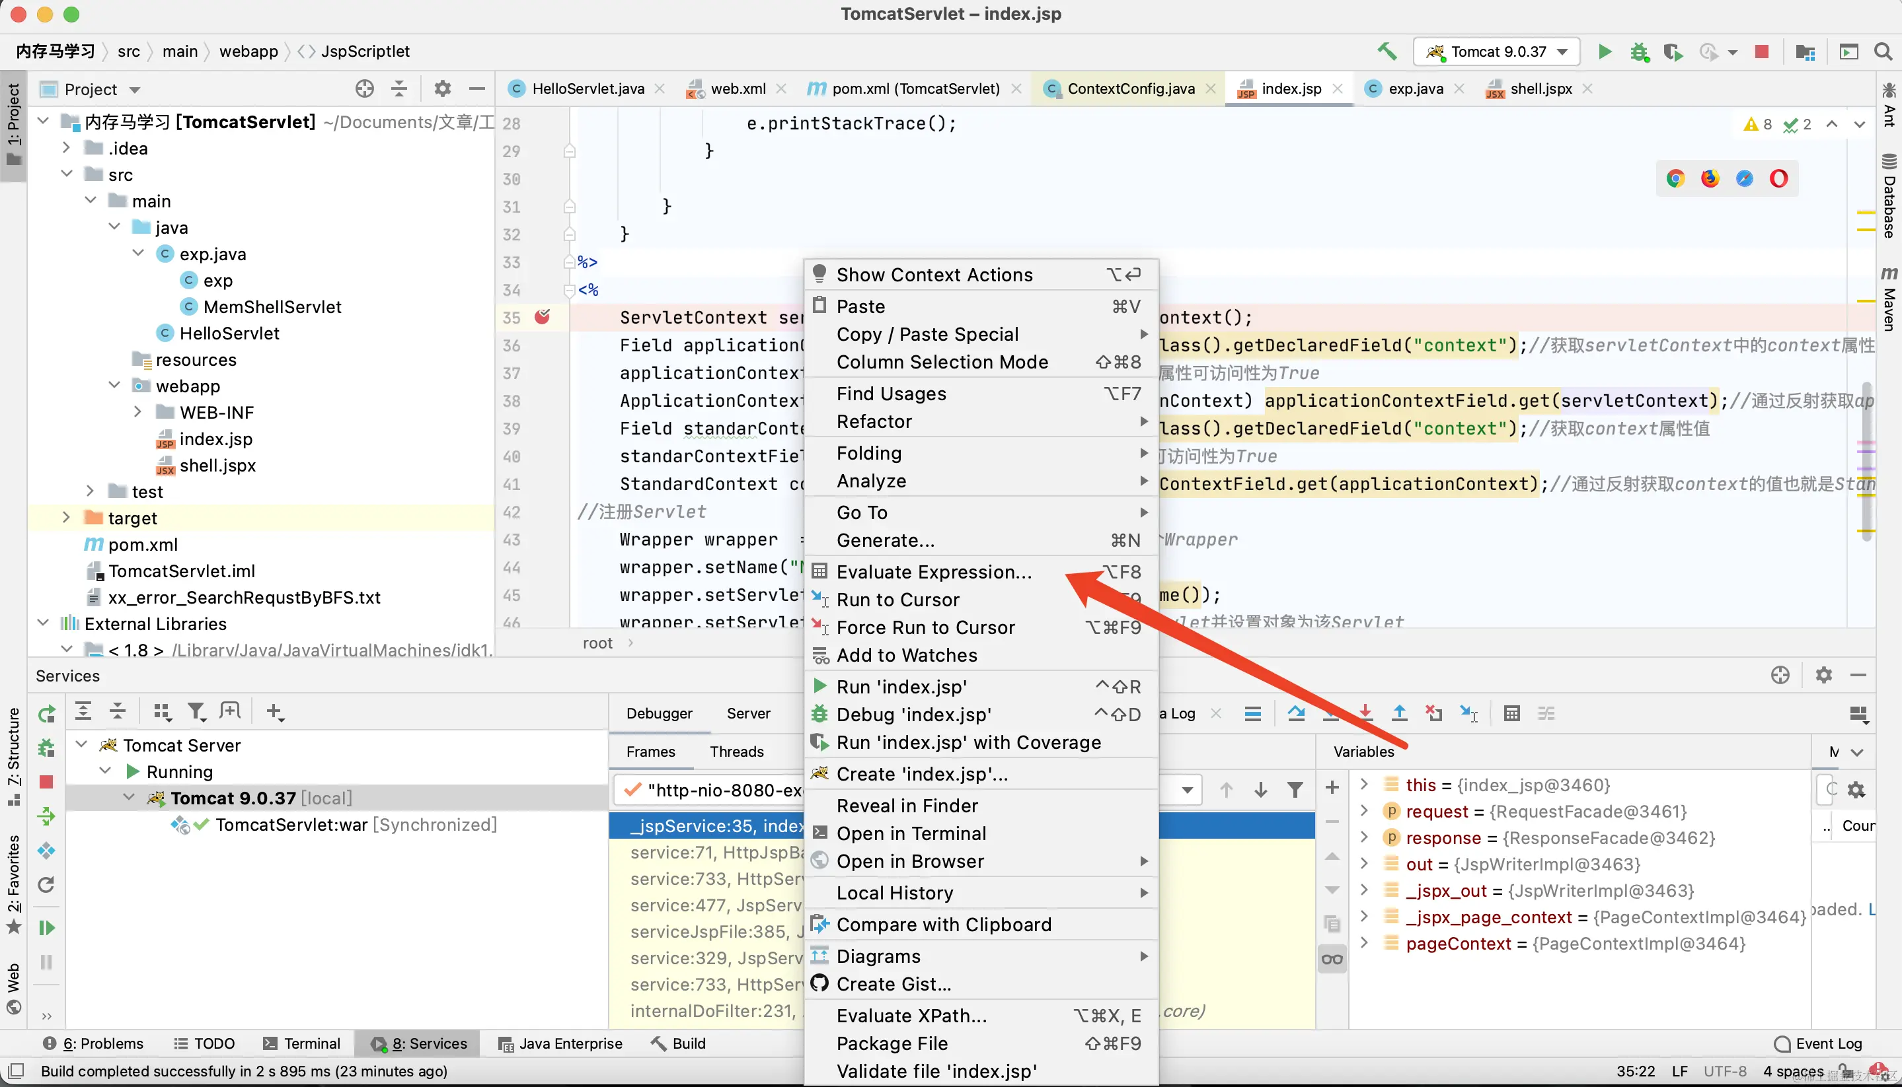
Task: Open the Event Log button
Action: point(1819,1043)
